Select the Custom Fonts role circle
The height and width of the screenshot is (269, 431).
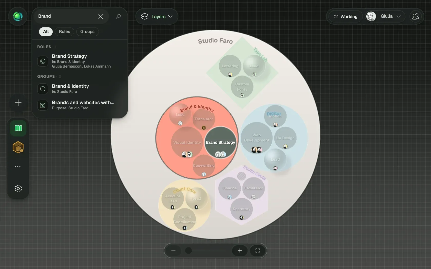click(x=242, y=87)
